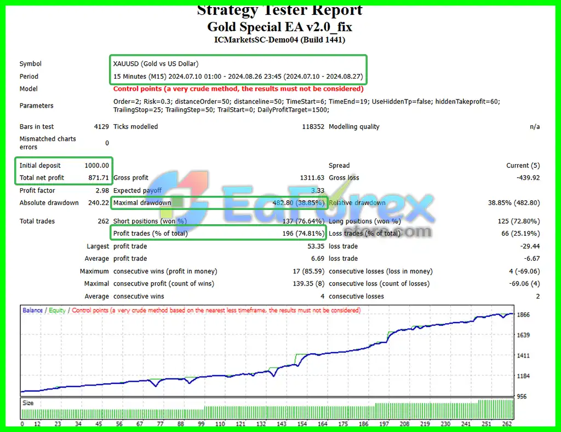Click Profit factor value '2.98'
Image resolution: width=561 pixels, height=432 pixels.
pyautogui.click(x=102, y=190)
